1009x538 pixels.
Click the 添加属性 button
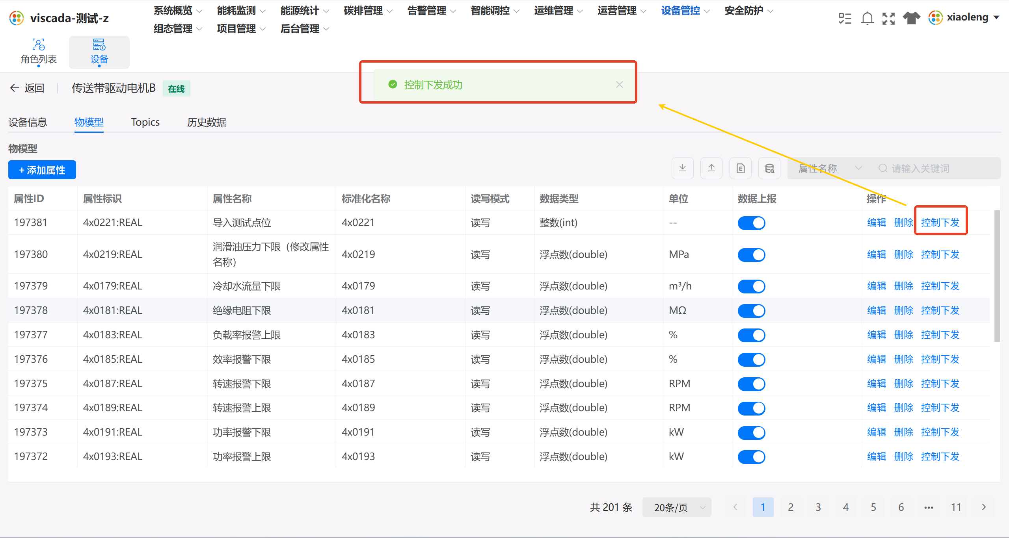pos(42,170)
